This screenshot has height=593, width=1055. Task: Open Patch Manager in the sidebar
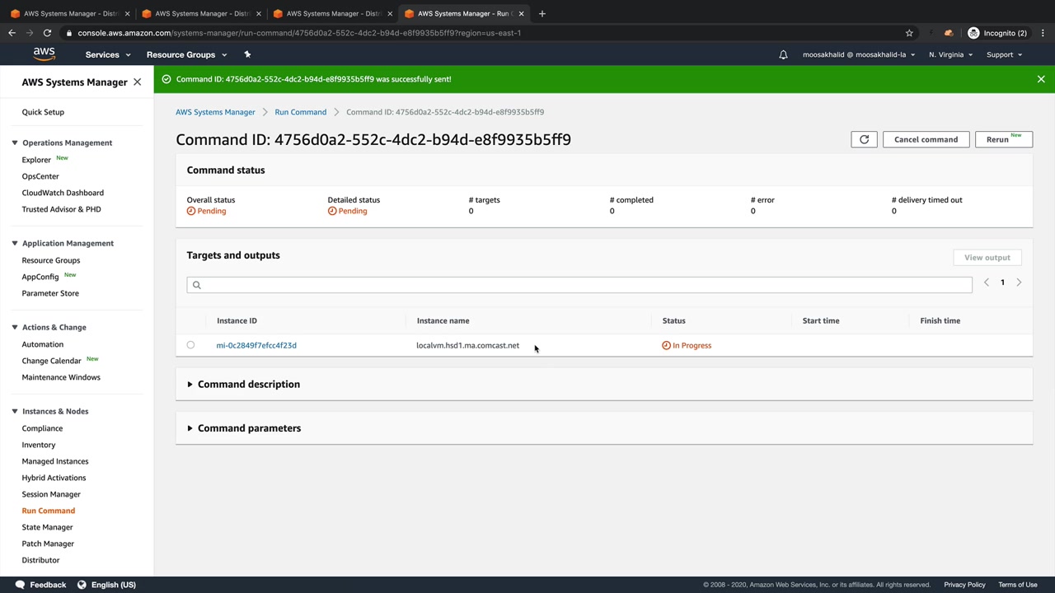pyautogui.click(x=48, y=544)
